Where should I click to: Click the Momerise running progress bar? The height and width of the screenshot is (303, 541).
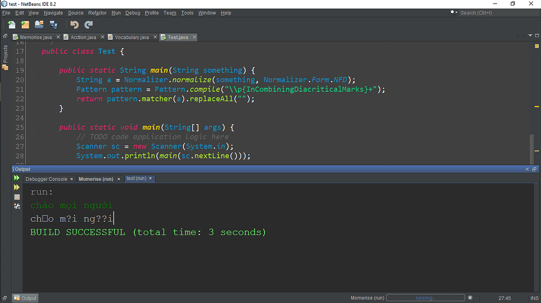point(424,298)
